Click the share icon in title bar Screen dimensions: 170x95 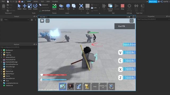pyautogui.click(x=161, y=2)
